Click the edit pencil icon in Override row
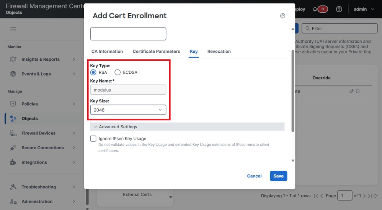Viewport: 382px width, 210px height. coord(352,91)
